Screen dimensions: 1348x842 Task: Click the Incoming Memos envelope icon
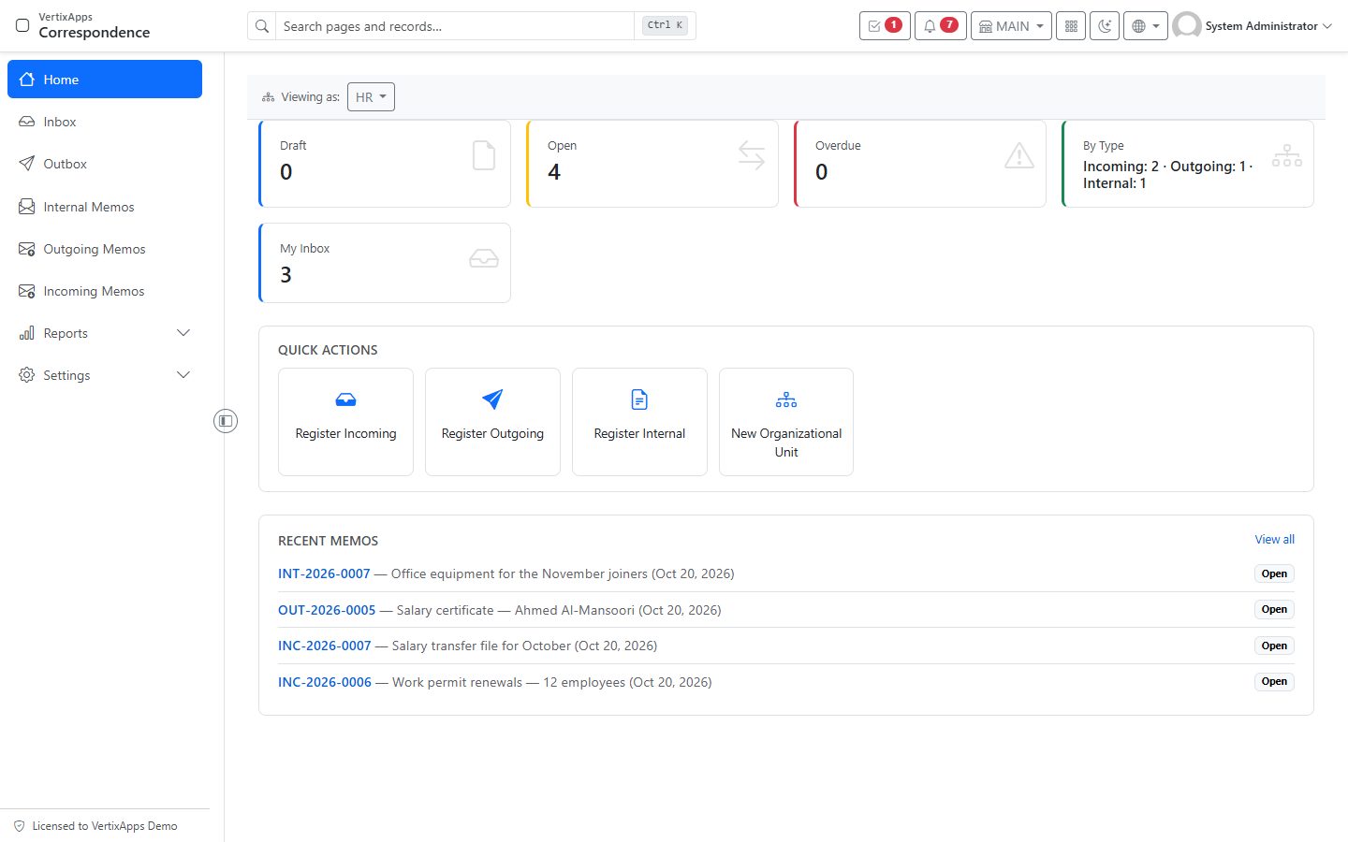26,291
